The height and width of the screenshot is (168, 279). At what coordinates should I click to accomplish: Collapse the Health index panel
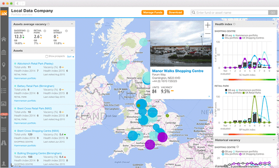tap(274, 24)
